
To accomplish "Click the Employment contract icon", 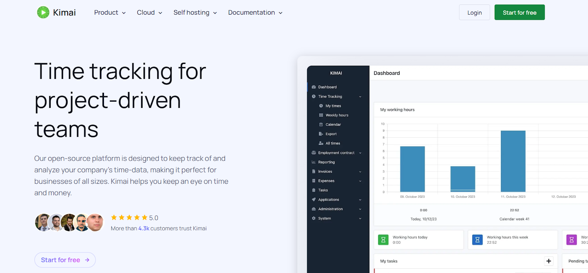I will tap(314, 153).
